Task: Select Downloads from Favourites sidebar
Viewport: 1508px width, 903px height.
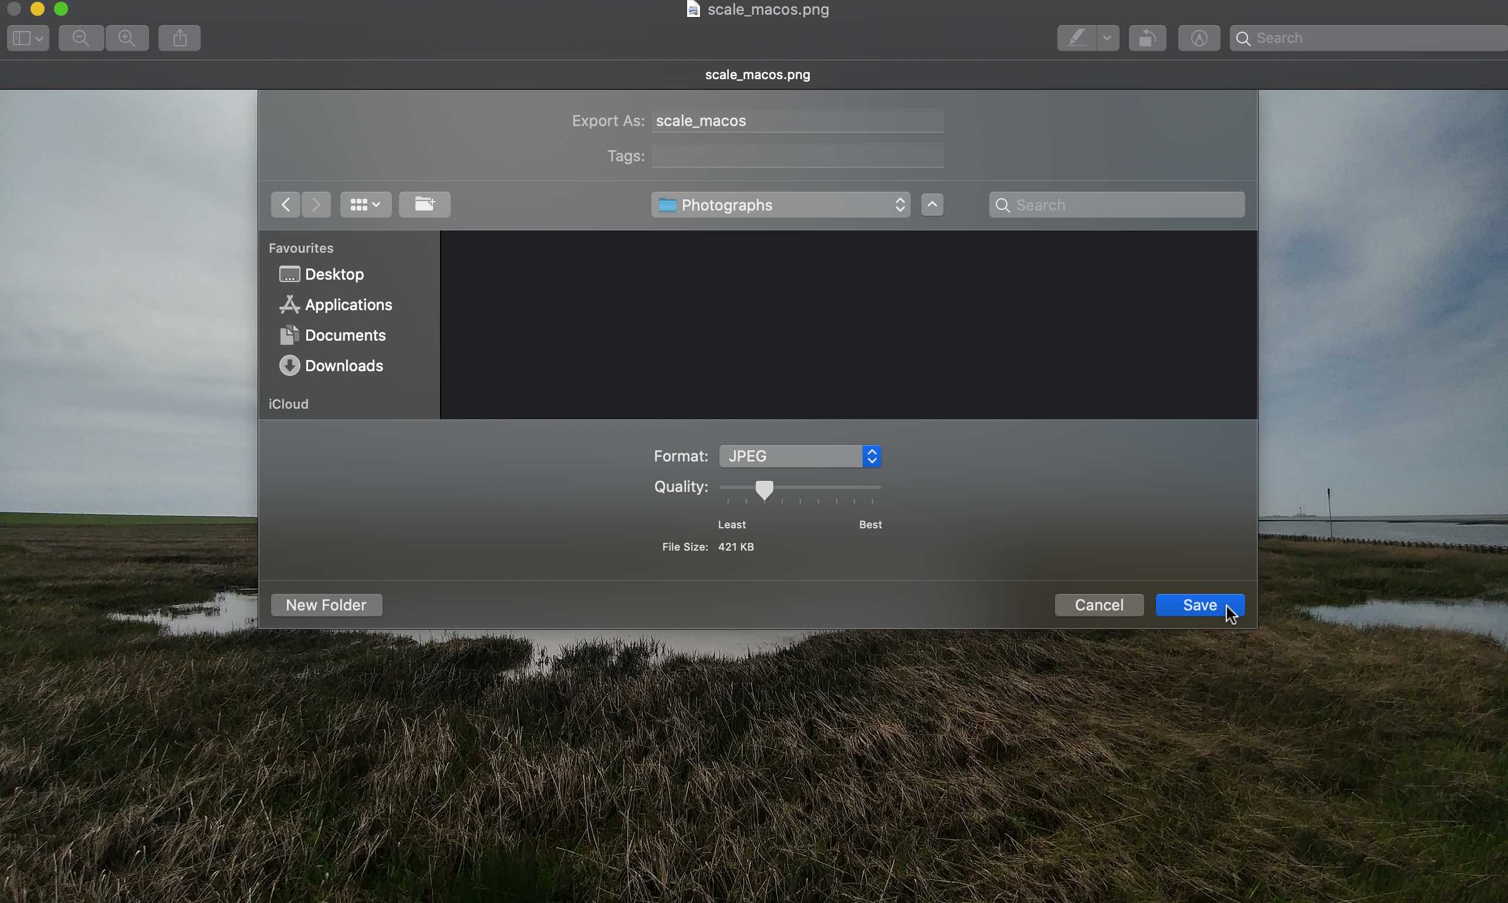Action: click(342, 365)
